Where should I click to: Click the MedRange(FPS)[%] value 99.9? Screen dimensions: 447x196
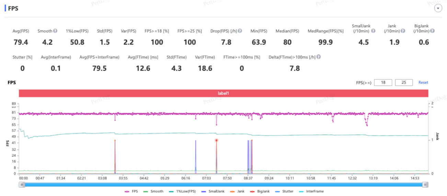325,42
